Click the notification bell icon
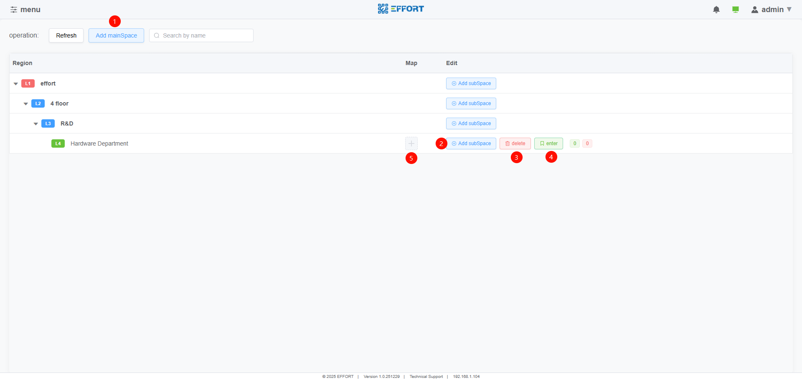The width and height of the screenshot is (802, 380). (x=716, y=10)
